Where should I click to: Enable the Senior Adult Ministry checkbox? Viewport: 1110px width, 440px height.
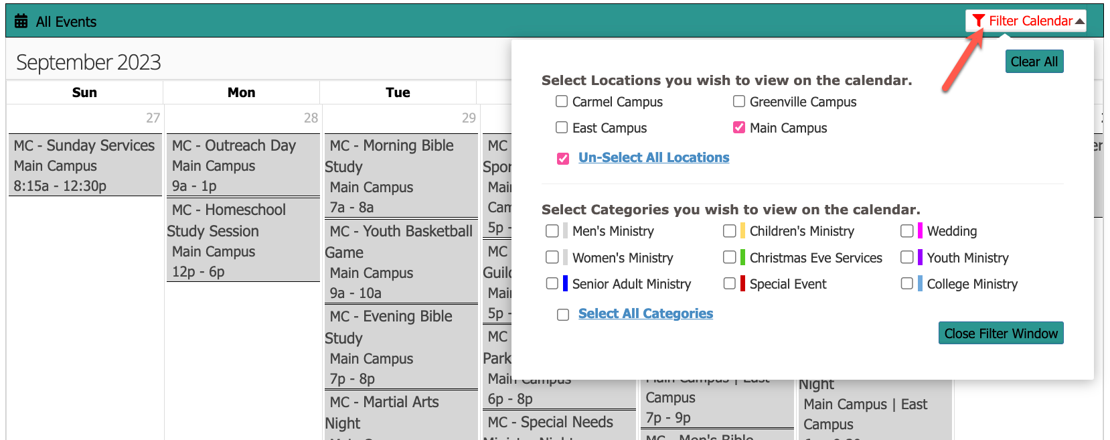552,283
